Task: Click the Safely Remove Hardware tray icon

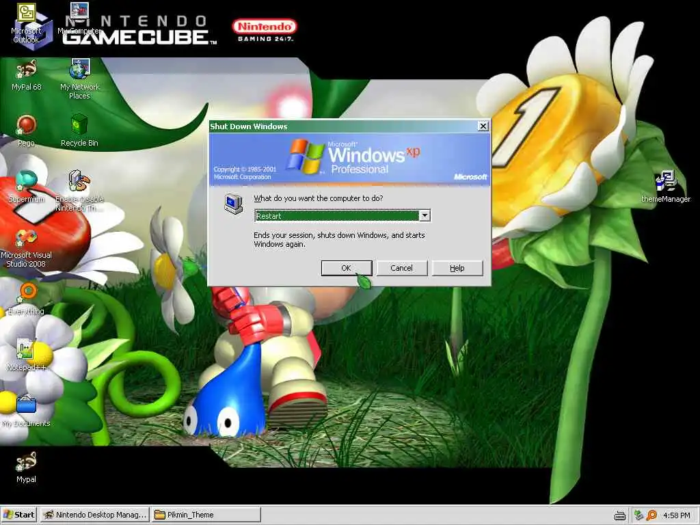Action: [x=639, y=515]
